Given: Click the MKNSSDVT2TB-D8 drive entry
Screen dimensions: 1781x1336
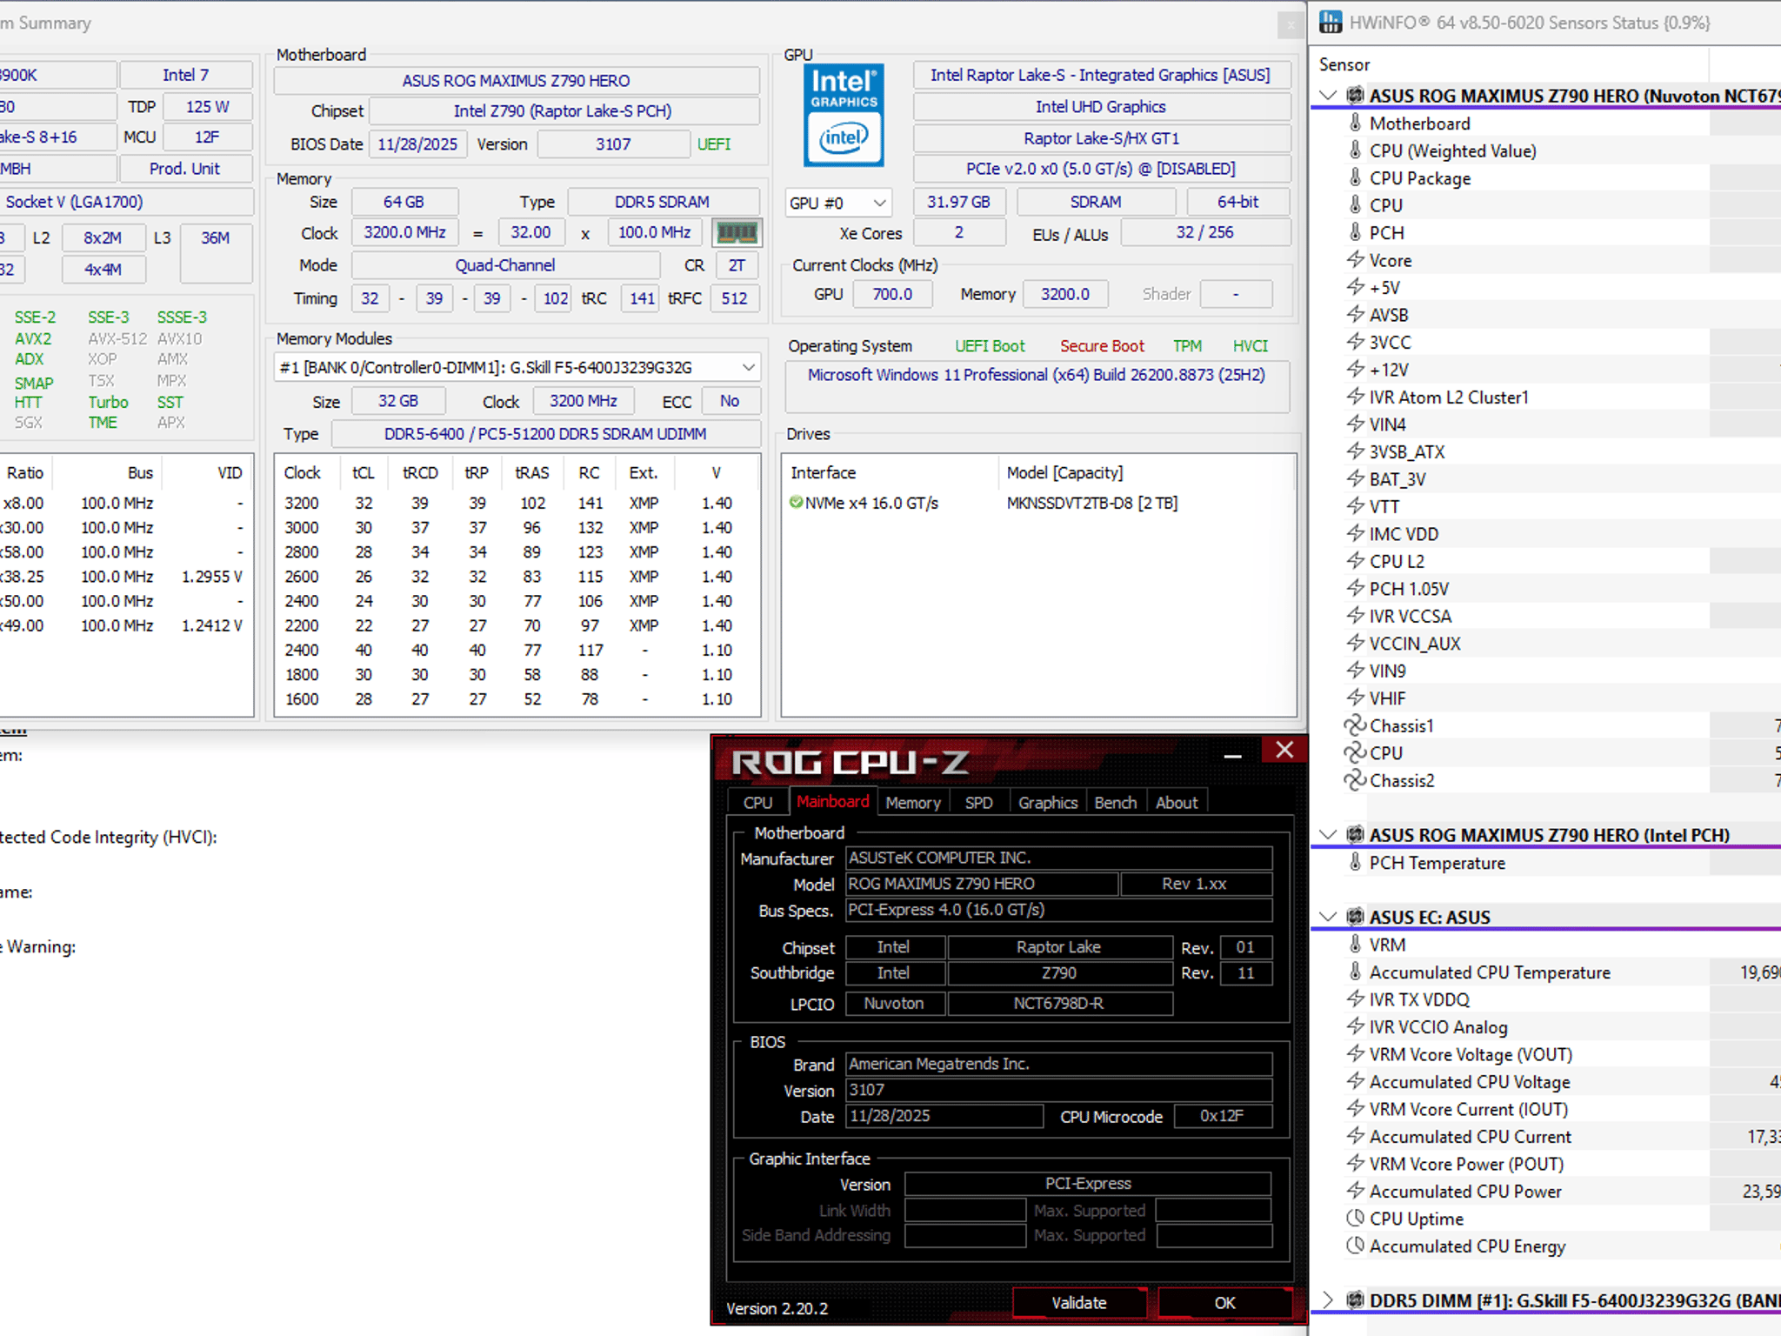Looking at the screenshot, I should pos(1092,503).
